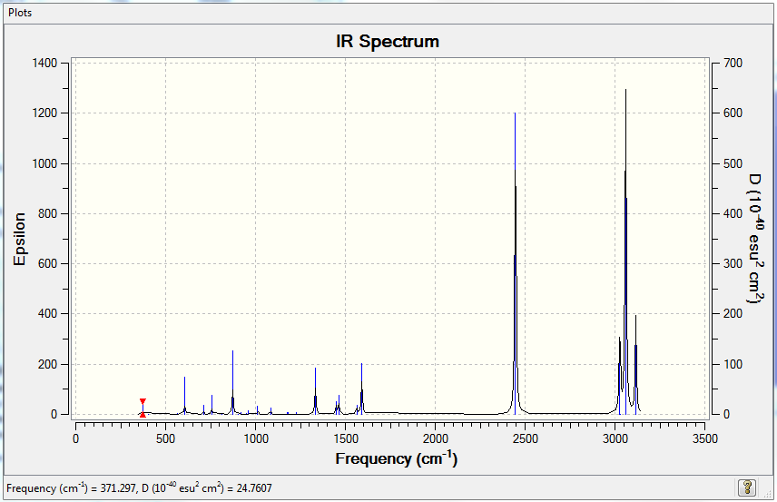Click the D right-hand axis label
The height and width of the screenshot is (502, 777).
(x=754, y=238)
